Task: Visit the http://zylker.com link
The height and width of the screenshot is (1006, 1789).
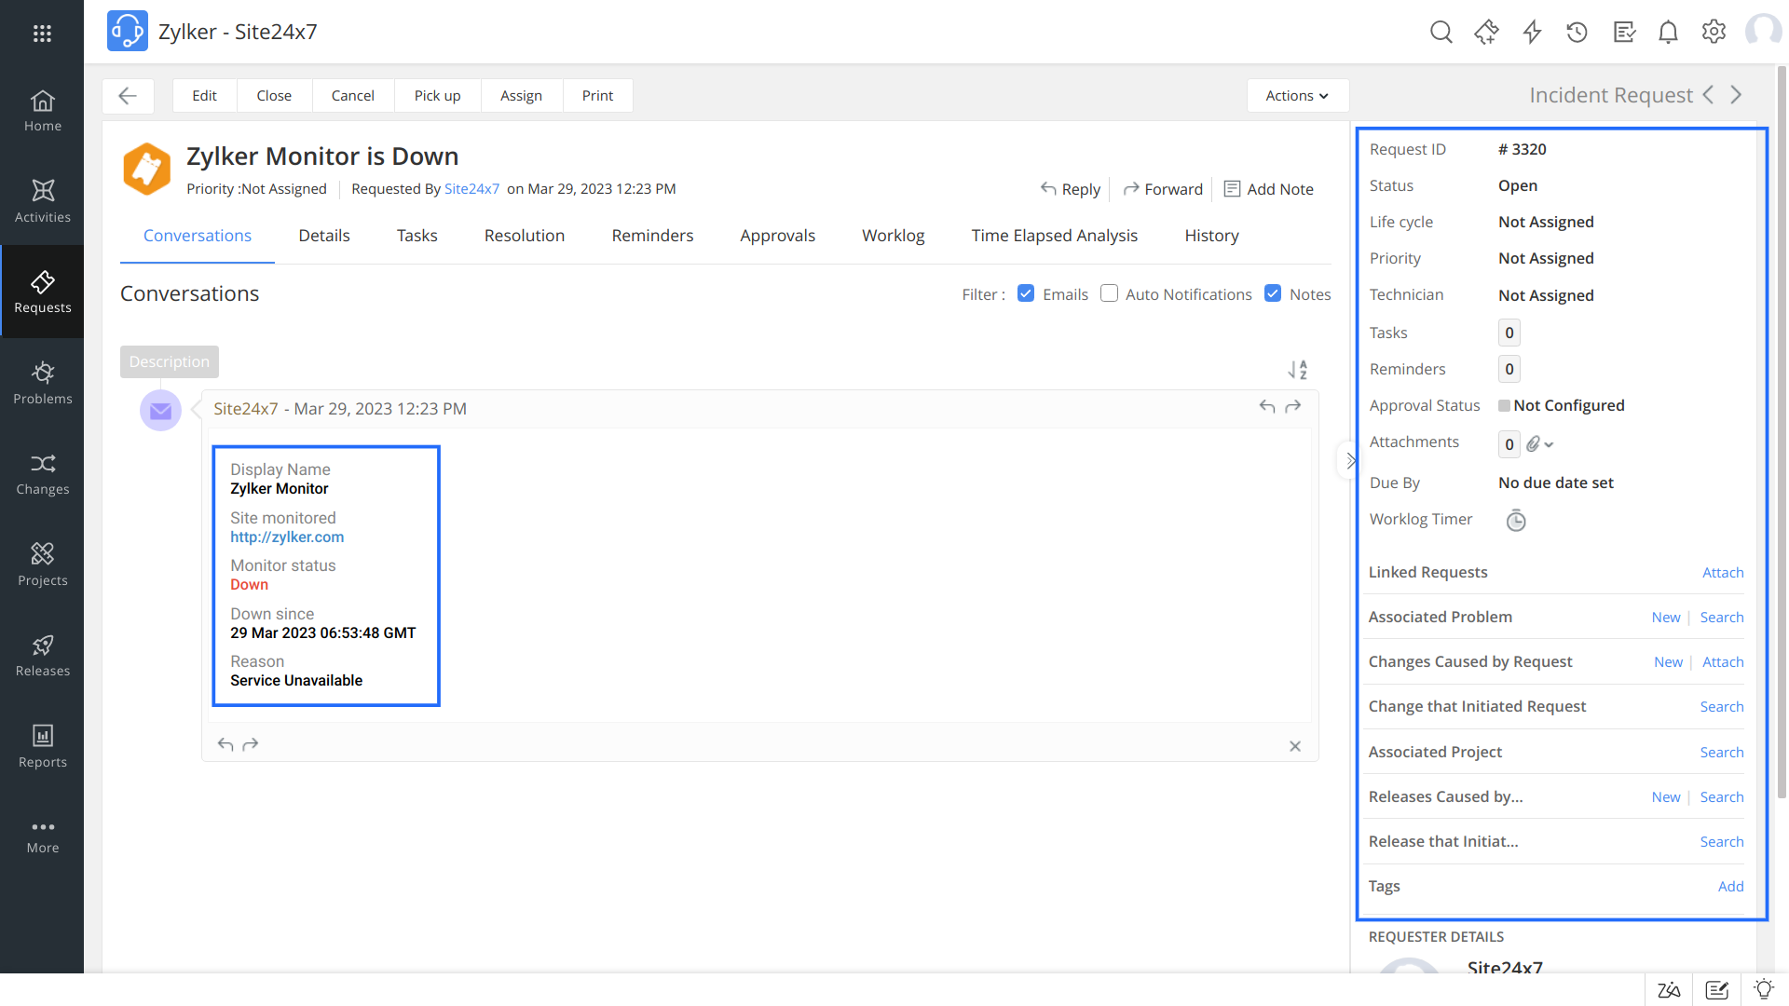Action: (287, 537)
